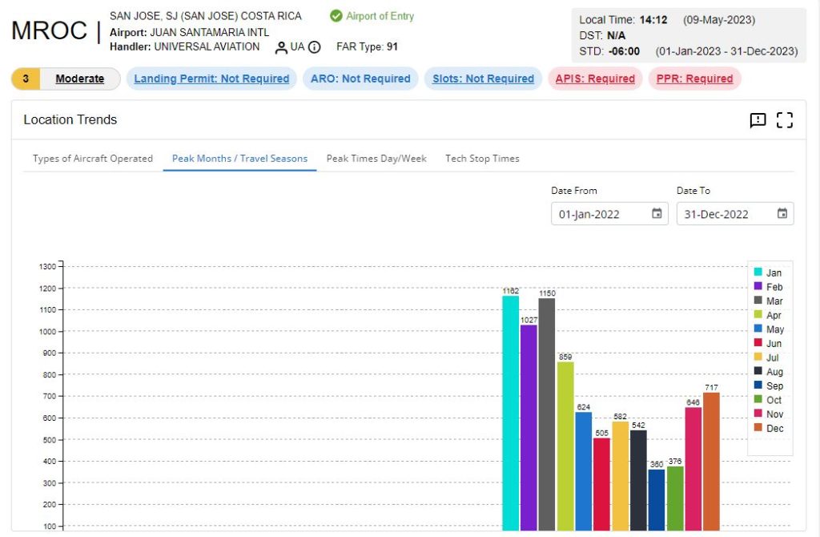Viewport: 820px width, 537px height.
Task: Open Landing Permit: Not Required link
Action: (x=211, y=79)
